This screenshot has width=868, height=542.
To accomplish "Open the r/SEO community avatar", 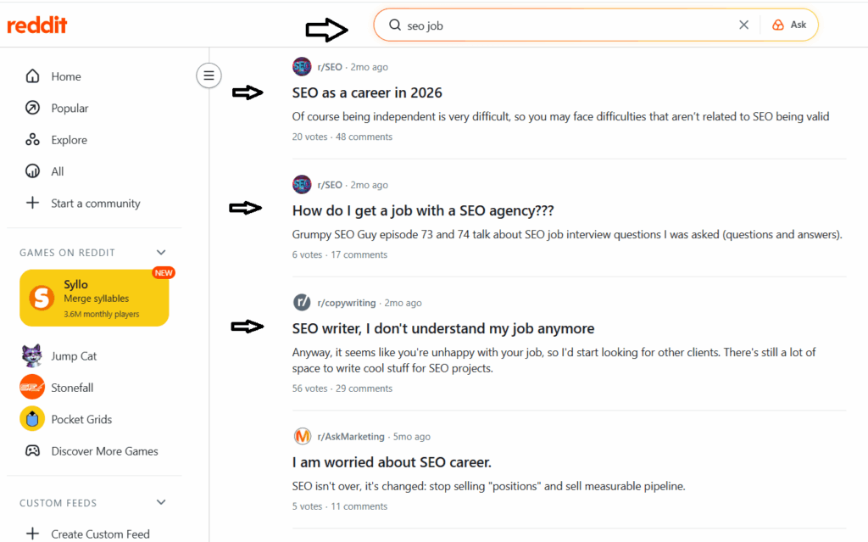I will pos(302,66).
